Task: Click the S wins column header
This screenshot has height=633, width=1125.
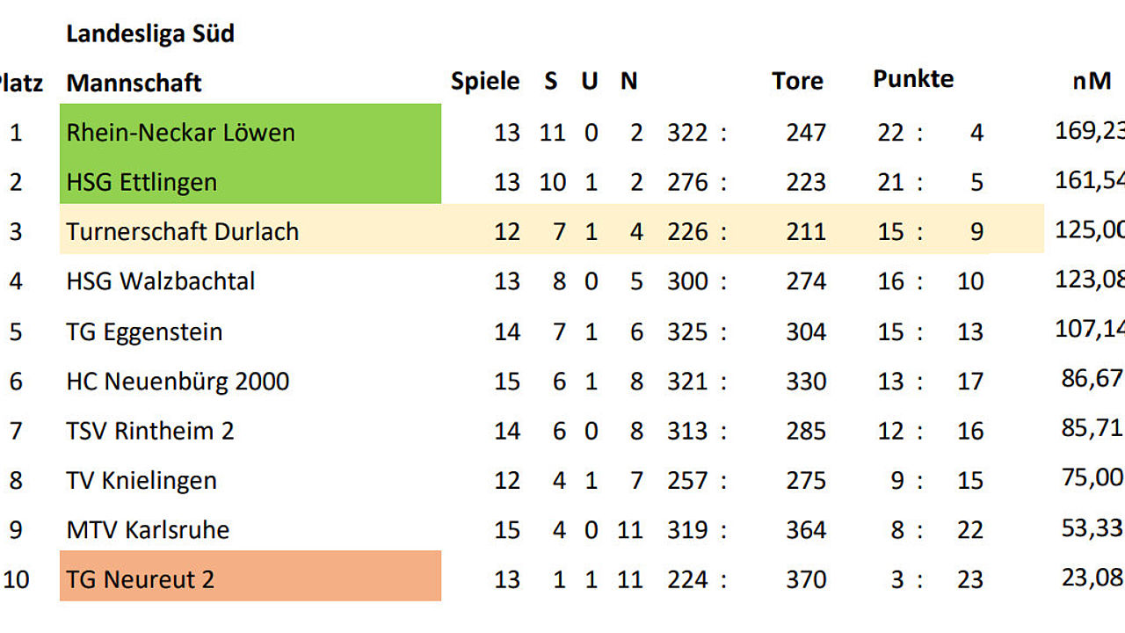Action: 551,82
